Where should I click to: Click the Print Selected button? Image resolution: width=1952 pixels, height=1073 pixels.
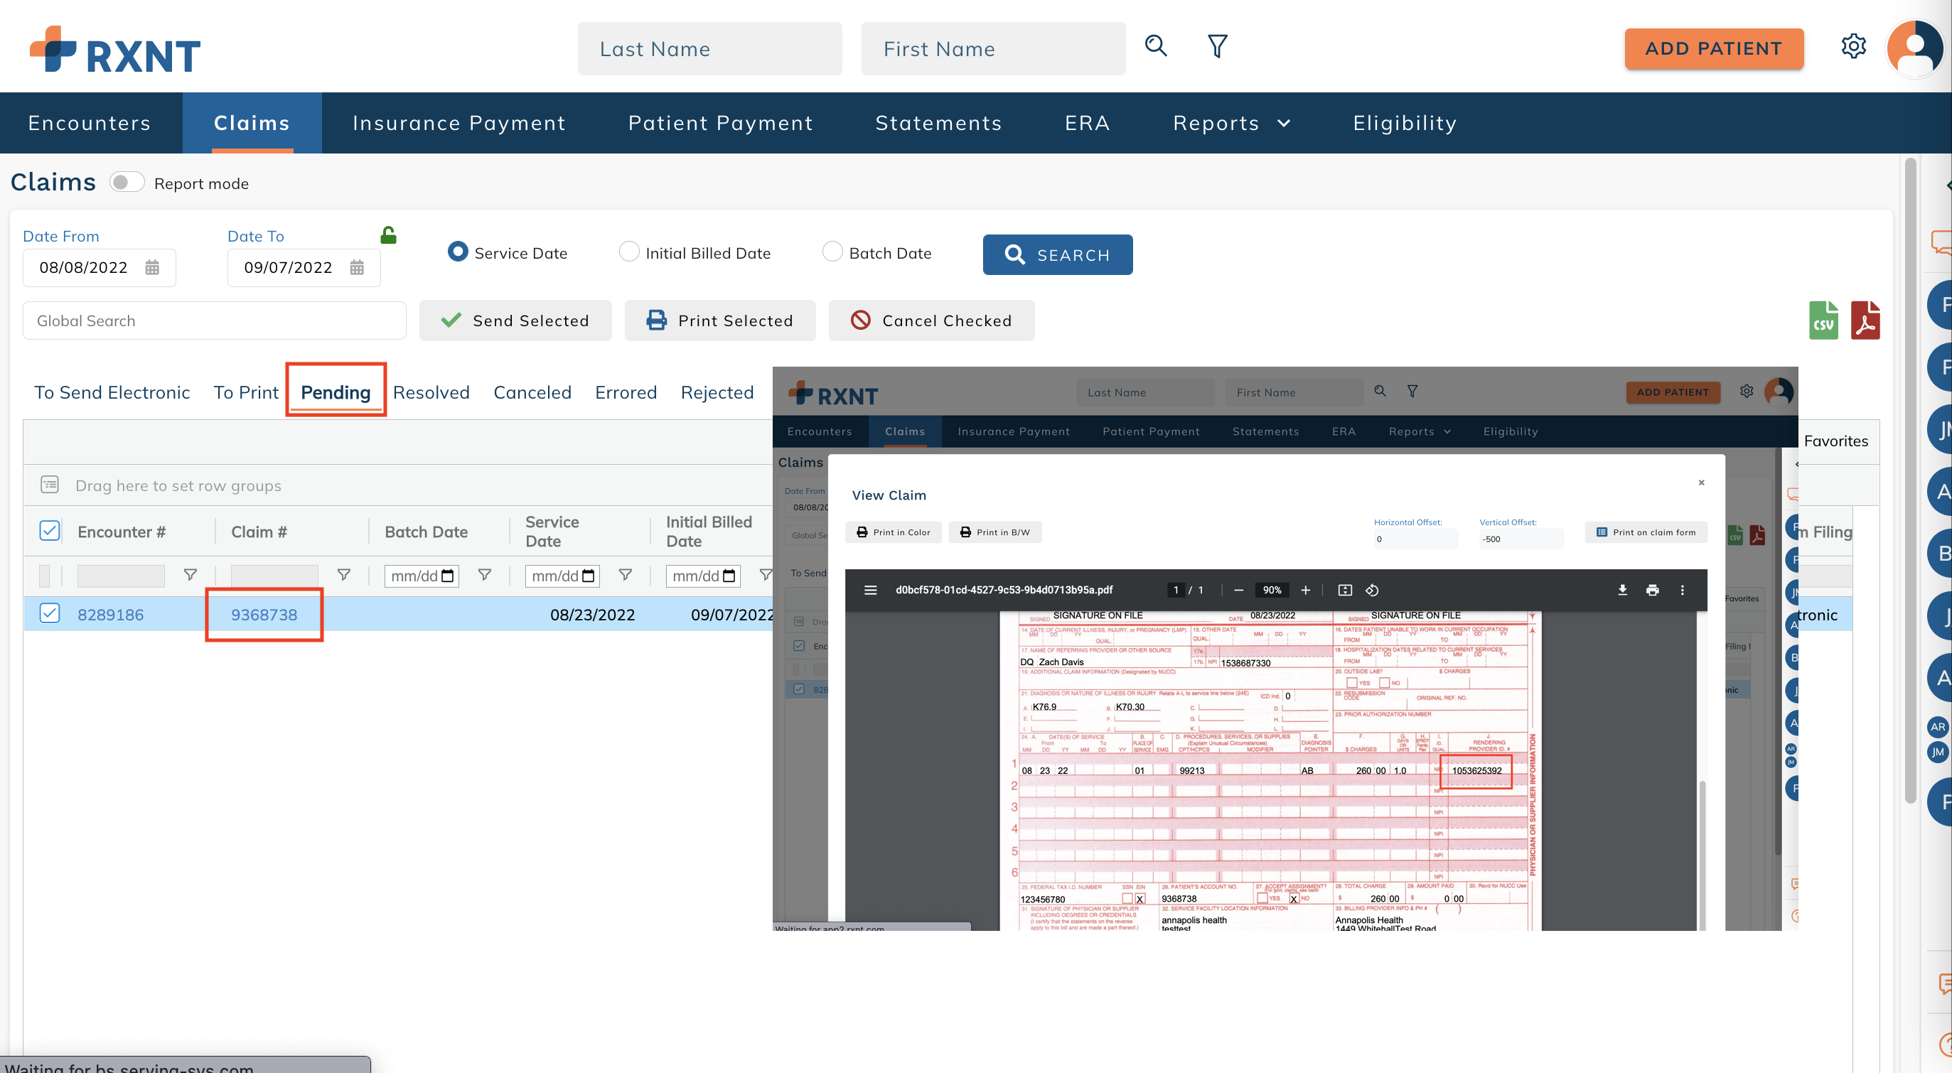(720, 320)
